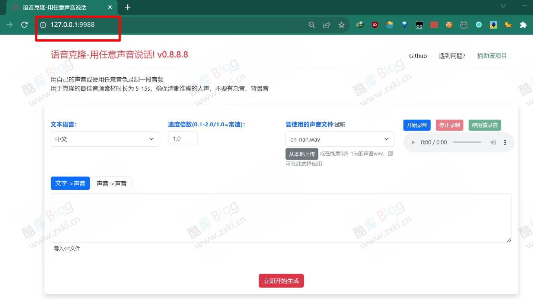Click the 立即开始生成 generate button

281,281
